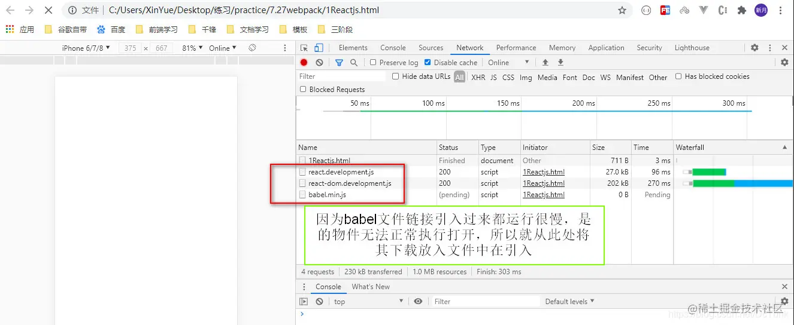Enable Preserve log checkbox
Viewport: 794px width, 325px height.
click(373, 62)
